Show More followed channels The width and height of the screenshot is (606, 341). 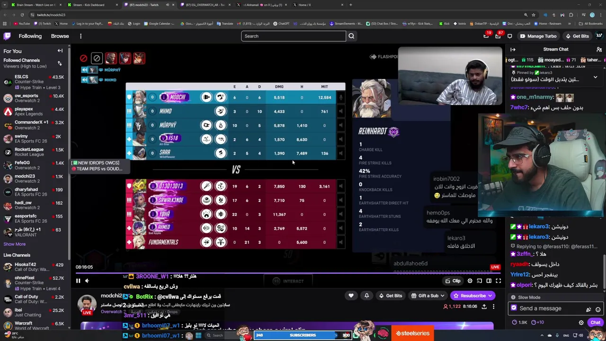point(15,244)
